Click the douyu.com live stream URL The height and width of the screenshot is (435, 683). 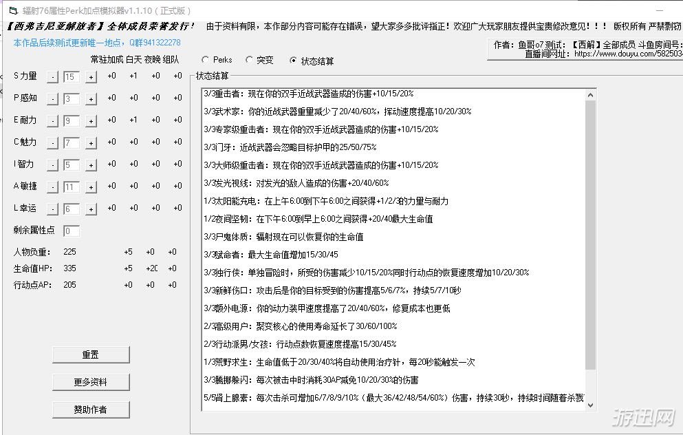tap(628, 54)
